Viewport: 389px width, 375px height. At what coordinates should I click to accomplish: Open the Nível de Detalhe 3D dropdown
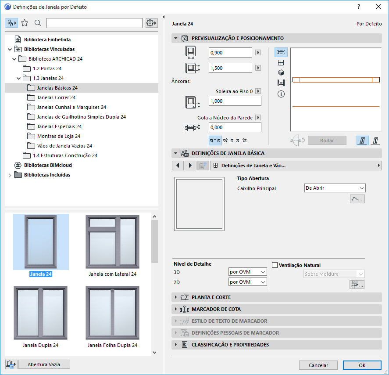pos(247,271)
